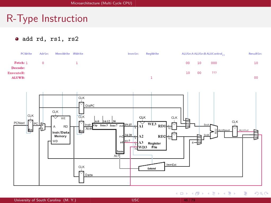271x203 pixels.
Task: Click the Extend unit in the diagram
Action: point(152,167)
